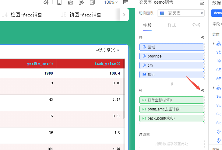This screenshot has height=150, width=222.
Task: Select the 订单金额(求和) column field
Action: point(172,100)
